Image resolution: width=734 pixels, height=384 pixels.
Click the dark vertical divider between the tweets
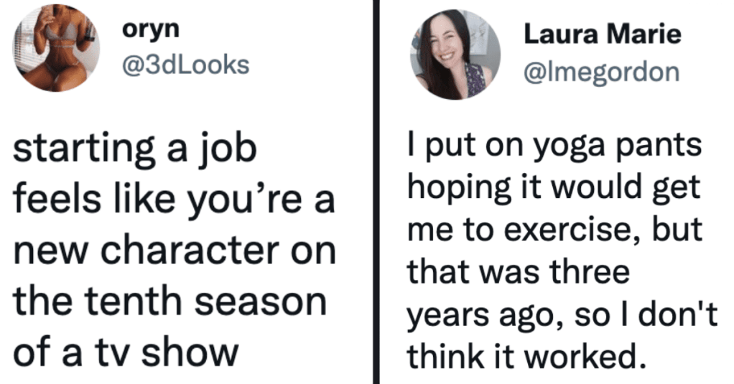(x=376, y=192)
